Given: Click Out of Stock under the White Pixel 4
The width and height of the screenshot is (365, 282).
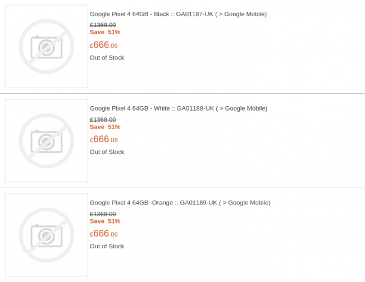Looking at the screenshot, I should [107, 152].
